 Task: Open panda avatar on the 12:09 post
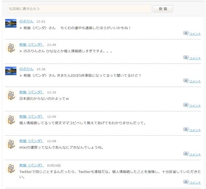11,120
